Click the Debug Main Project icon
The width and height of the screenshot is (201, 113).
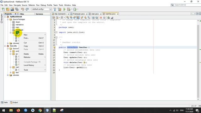coord(69,9)
